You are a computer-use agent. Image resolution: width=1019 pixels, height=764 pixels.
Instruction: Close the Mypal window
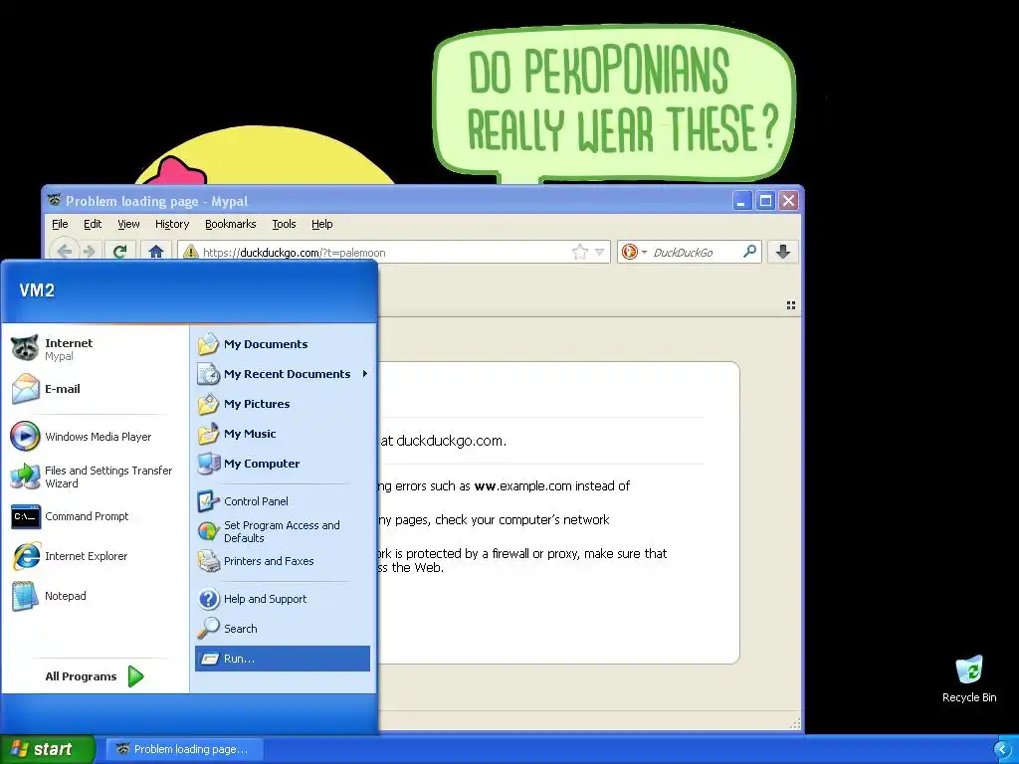tap(788, 201)
